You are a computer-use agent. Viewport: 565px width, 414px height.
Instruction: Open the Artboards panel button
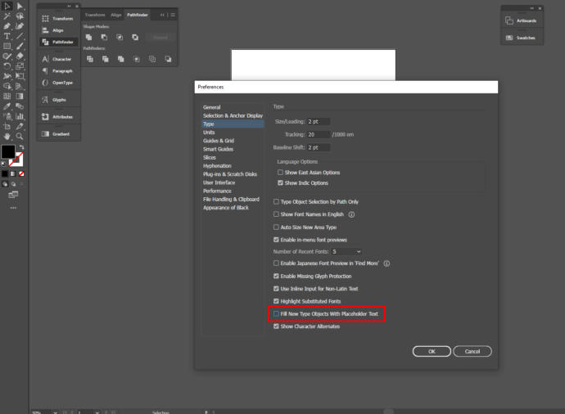522,21
